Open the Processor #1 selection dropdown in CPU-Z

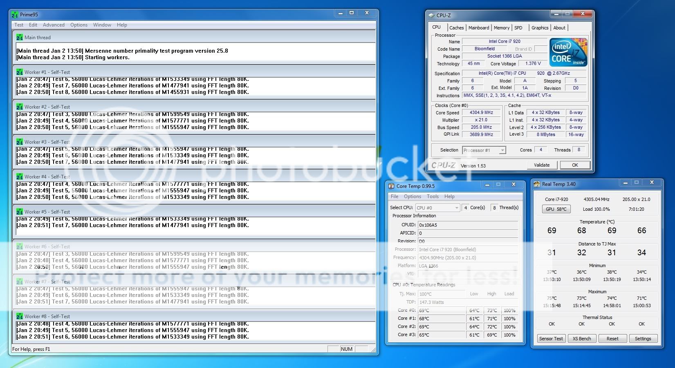(484, 150)
